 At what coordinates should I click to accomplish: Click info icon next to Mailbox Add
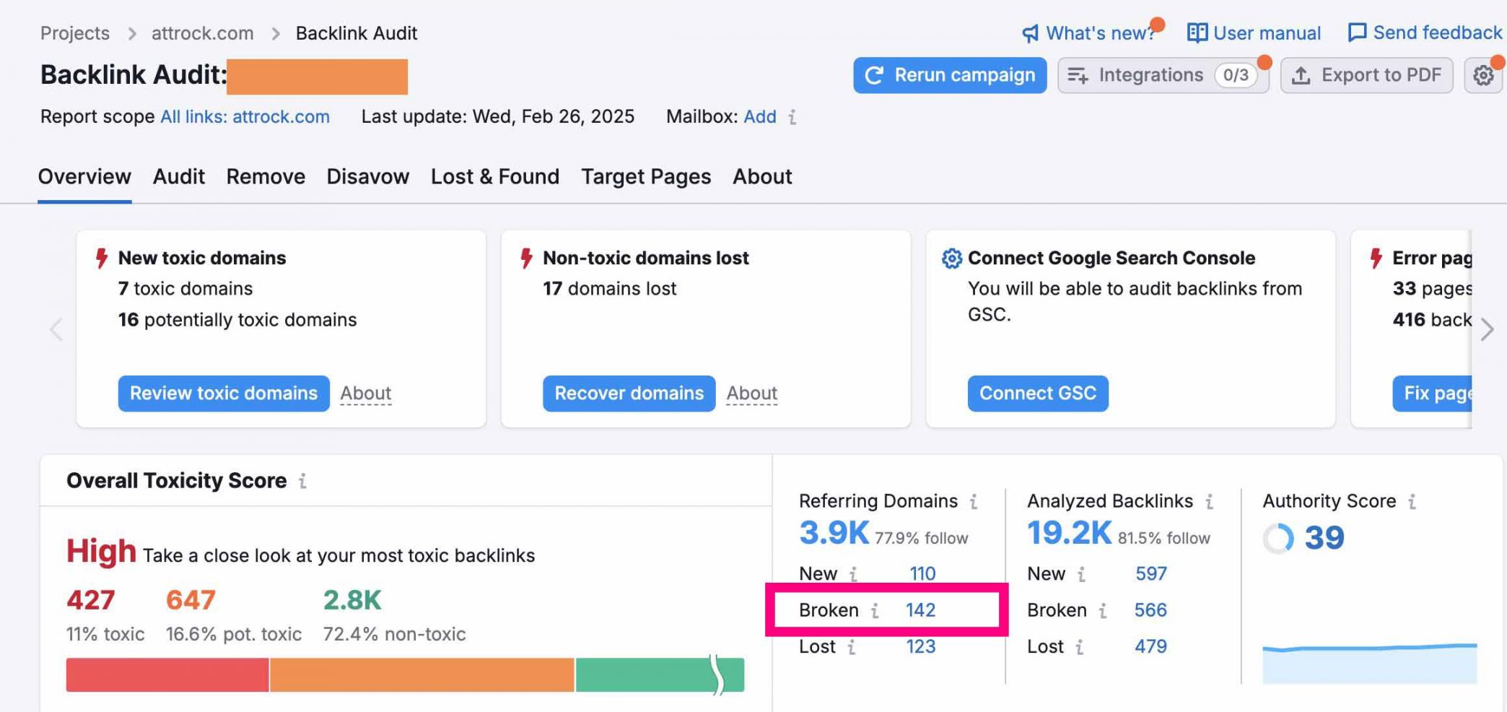(x=792, y=117)
